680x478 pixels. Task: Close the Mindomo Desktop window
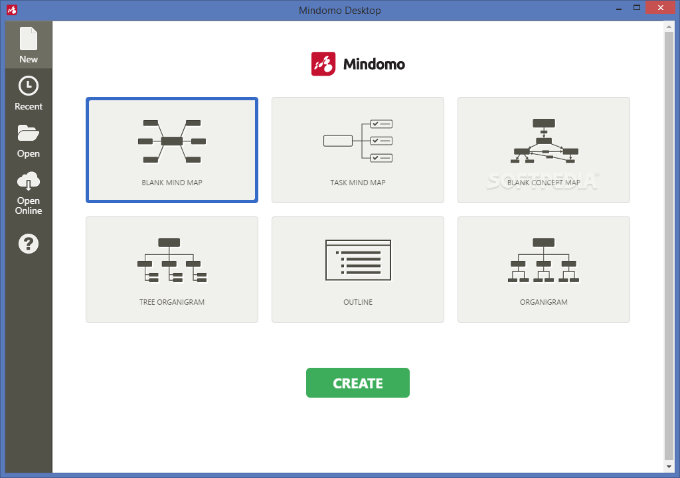click(x=661, y=7)
